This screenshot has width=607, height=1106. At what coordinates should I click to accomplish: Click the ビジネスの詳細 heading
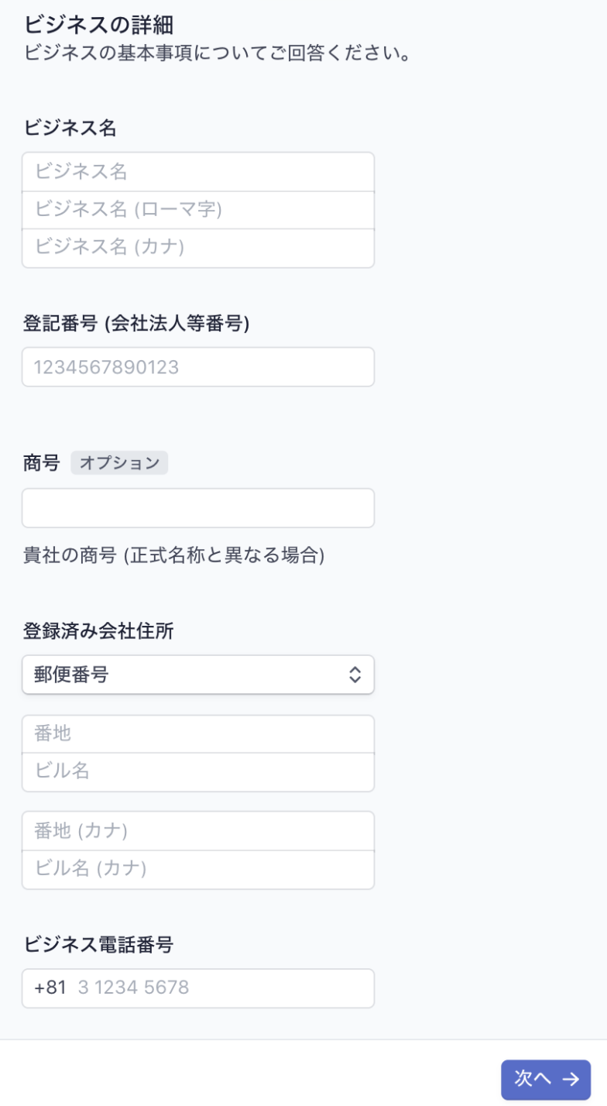click(x=98, y=25)
